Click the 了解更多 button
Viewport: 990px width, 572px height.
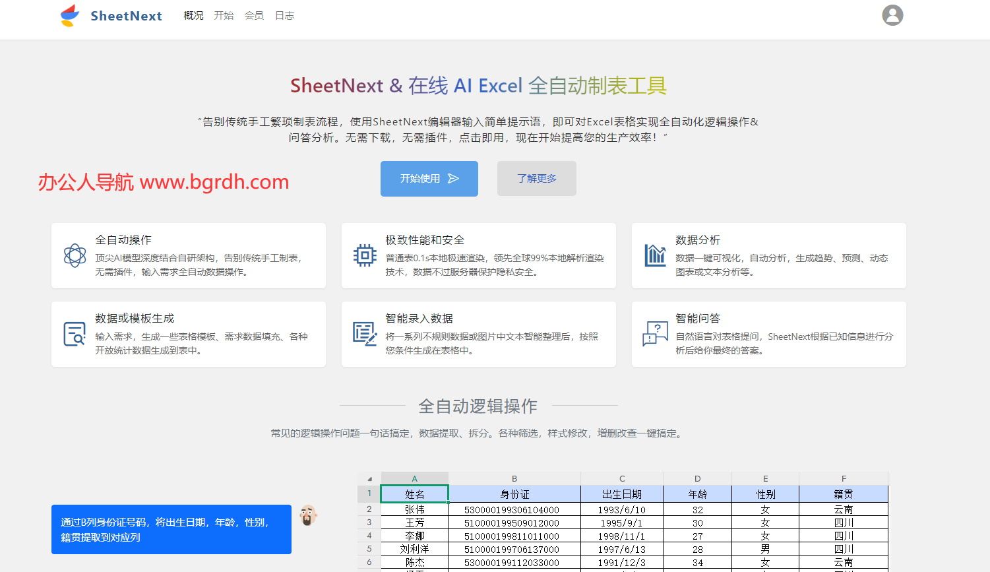pos(536,178)
